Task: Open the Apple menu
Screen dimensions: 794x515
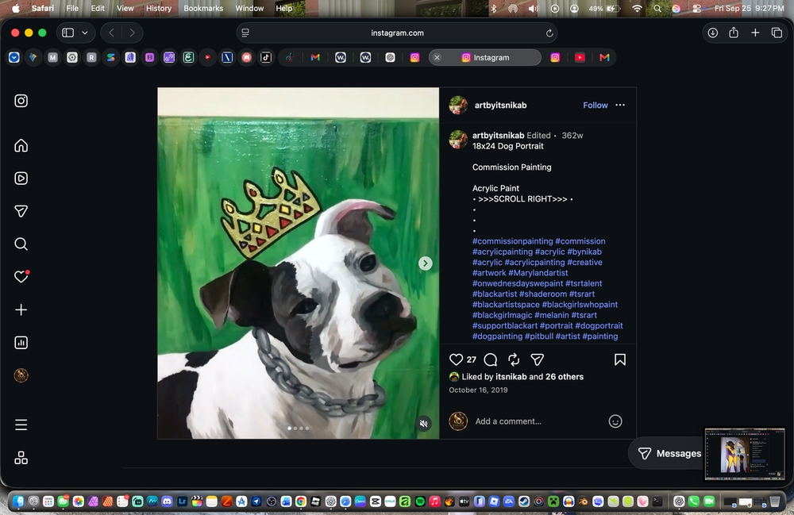Action: click(16, 8)
